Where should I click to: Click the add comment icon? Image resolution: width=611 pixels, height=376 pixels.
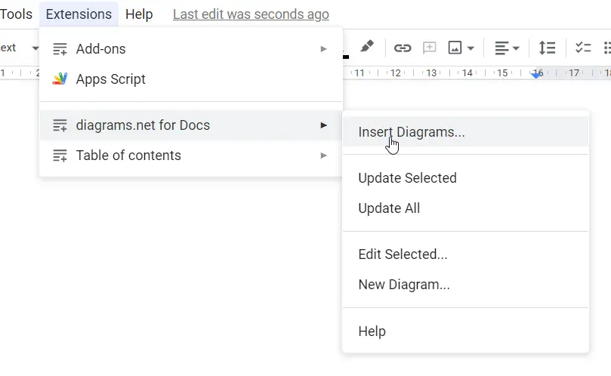click(430, 48)
